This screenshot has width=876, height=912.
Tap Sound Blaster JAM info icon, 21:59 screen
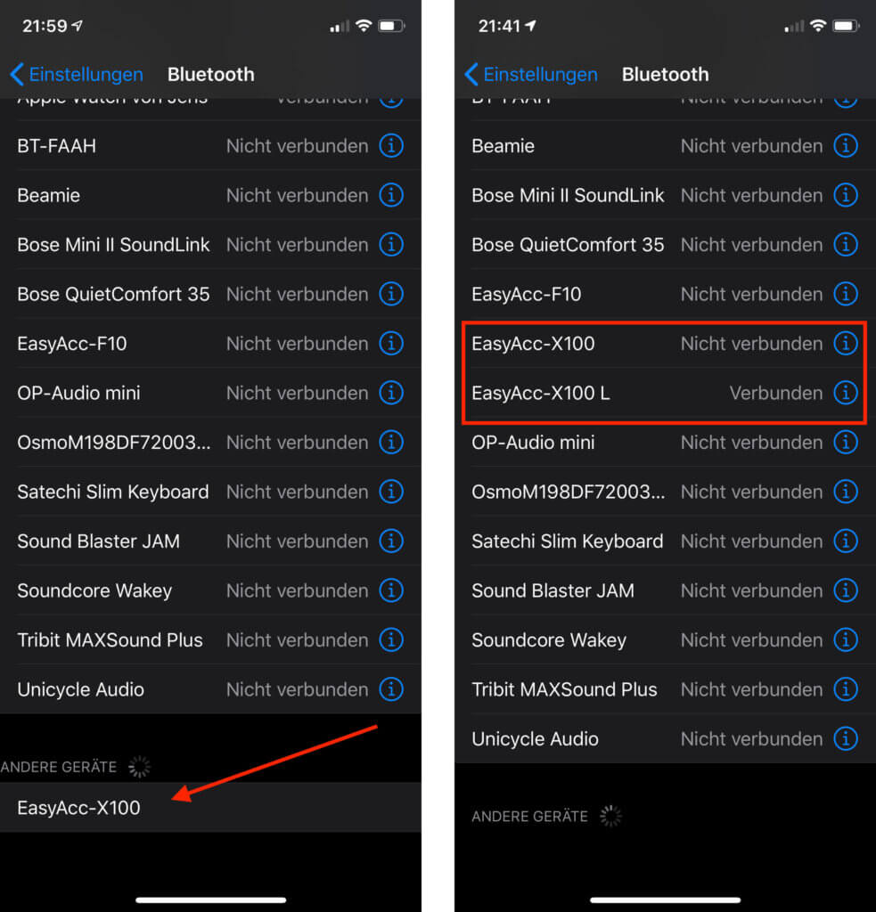(391, 541)
